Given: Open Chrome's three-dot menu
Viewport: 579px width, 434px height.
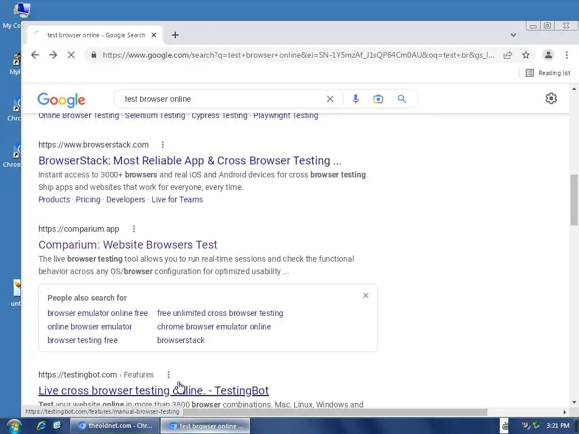Looking at the screenshot, I should click(x=567, y=55).
